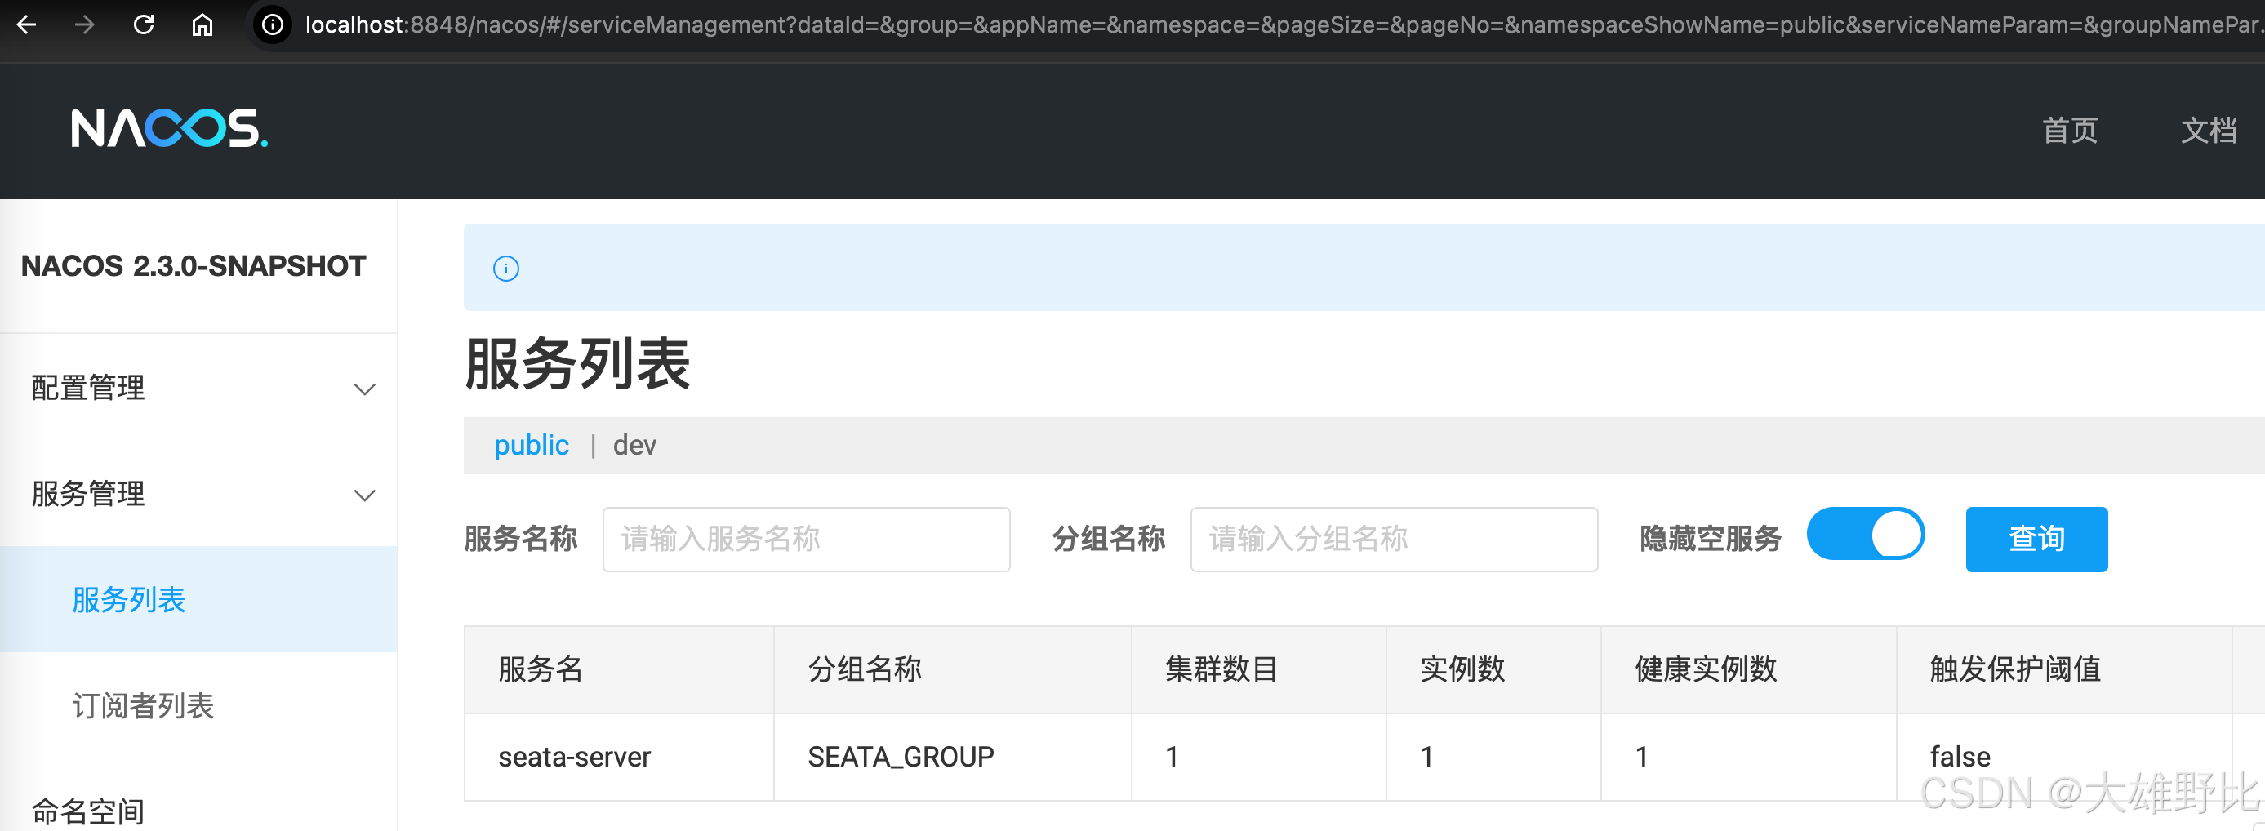Click the blue info icon in the notice banner
The height and width of the screenshot is (831, 2265).
[505, 269]
